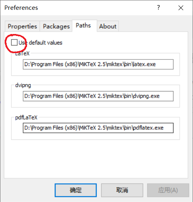Click the dvipng group box label
This screenshot has width=193, height=202.
point(23,86)
